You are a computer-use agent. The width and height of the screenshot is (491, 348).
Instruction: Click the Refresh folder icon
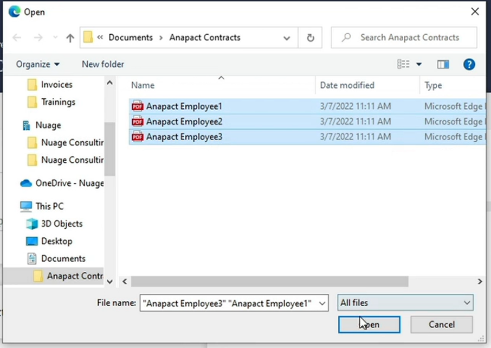[x=311, y=38]
